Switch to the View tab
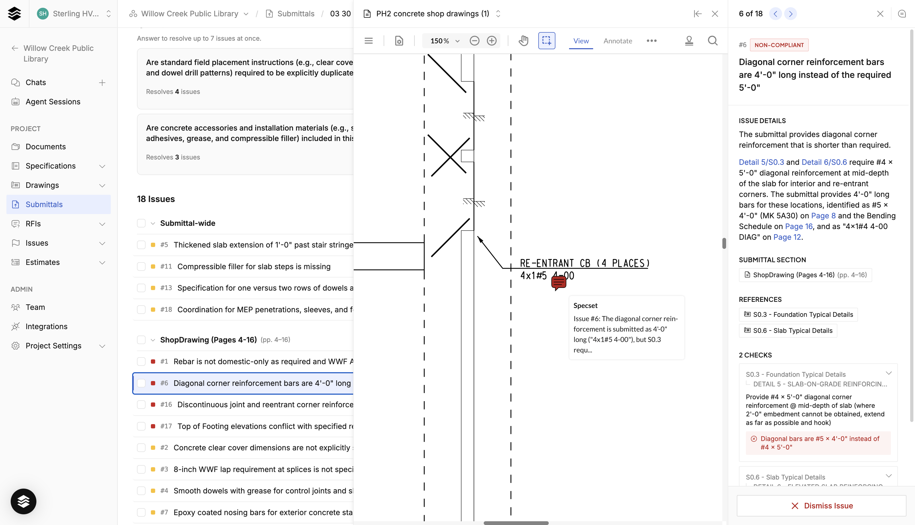The height and width of the screenshot is (525, 915). pyautogui.click(x=581, y=41)
